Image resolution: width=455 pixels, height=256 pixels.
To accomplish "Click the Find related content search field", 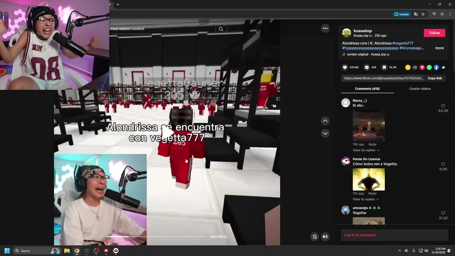I will pos(162,29).
